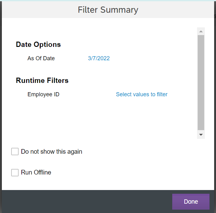Screen dimensions: 216x213
Task: Click the scrollbar down arrow
Action: [201, 135]
